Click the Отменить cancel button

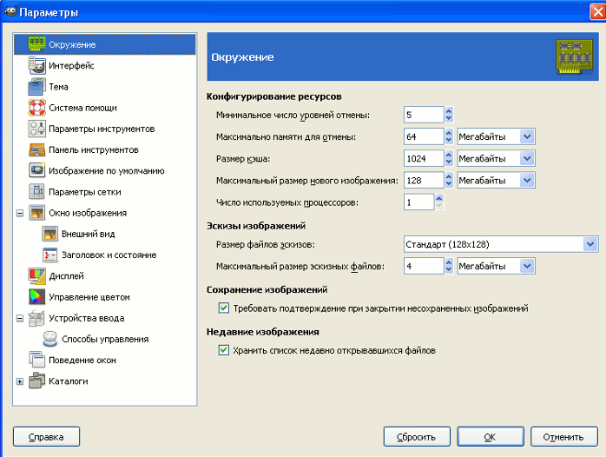point(563,437)
